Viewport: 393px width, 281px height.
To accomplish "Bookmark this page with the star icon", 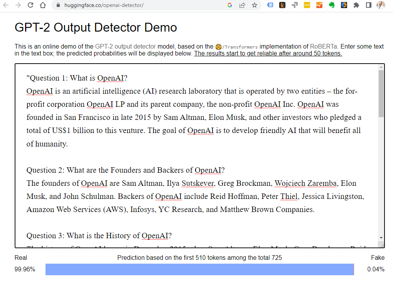I will click(x=255, y=5).
